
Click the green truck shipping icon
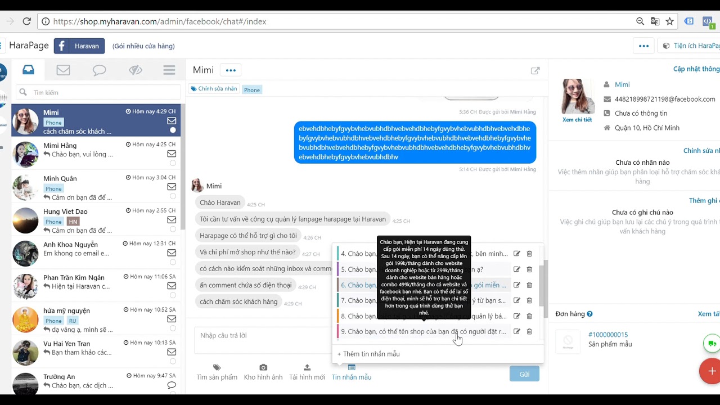point(712,343)
